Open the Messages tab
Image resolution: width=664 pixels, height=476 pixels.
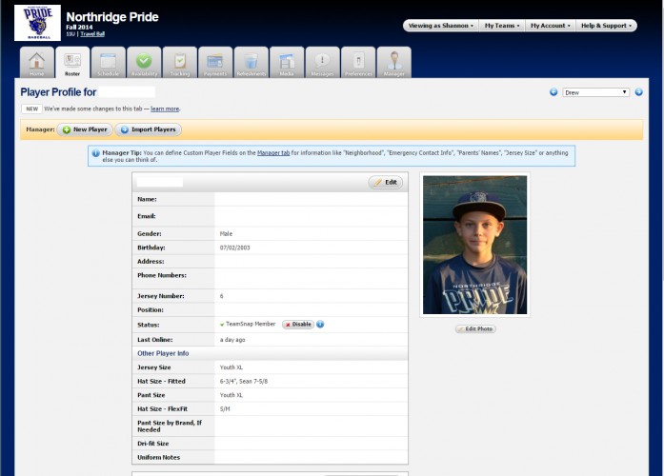[322, 62]
